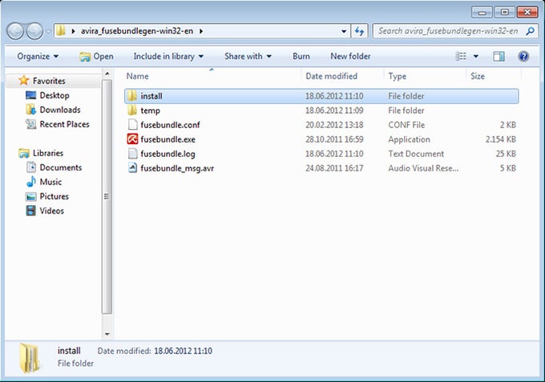545x382 pixels.
Task: Click the forward navigation arrow
Action: [x=34, y=31]
